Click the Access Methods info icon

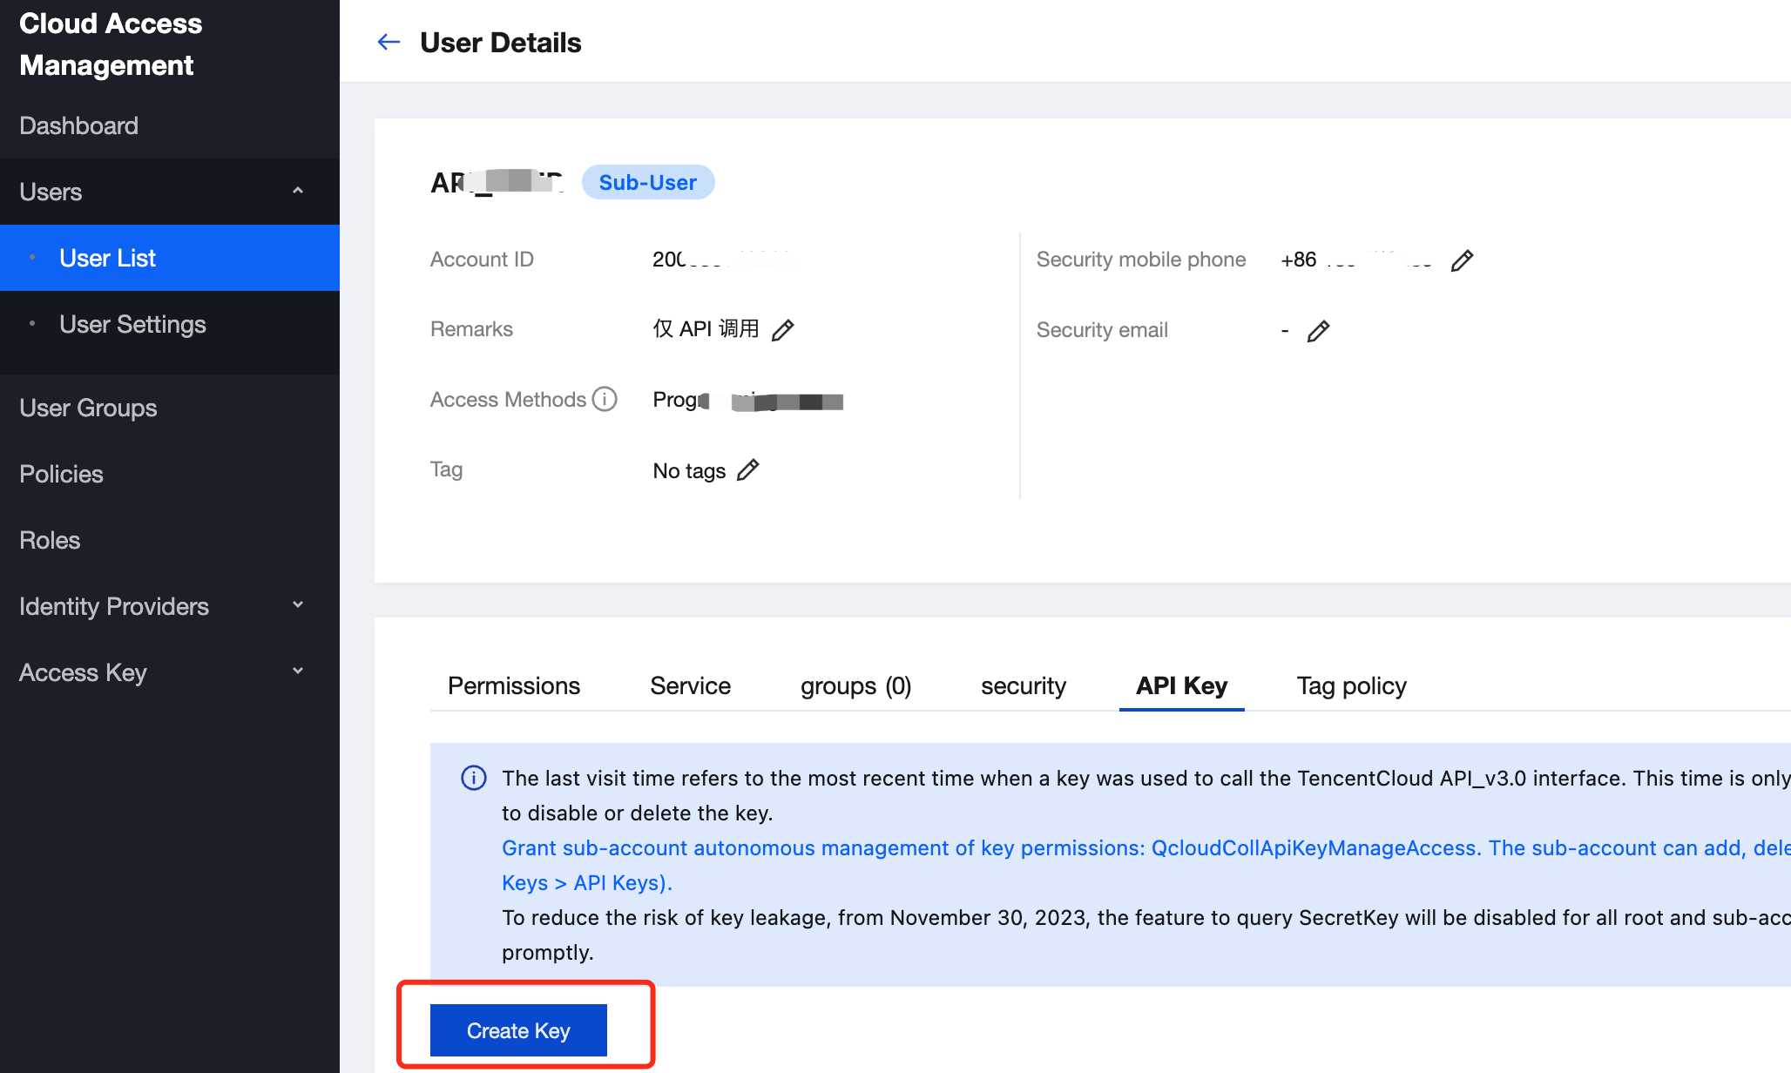tap(605, 399)
